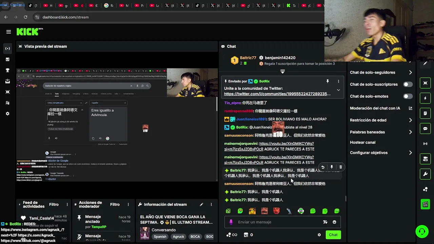
Task: Expand Restricción de edad settings
Action: pos(410,120)
